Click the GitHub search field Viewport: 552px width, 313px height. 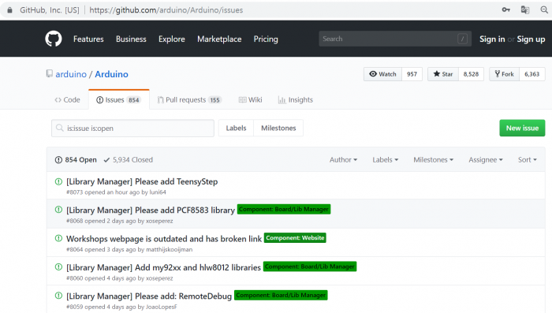click(395, 39)
